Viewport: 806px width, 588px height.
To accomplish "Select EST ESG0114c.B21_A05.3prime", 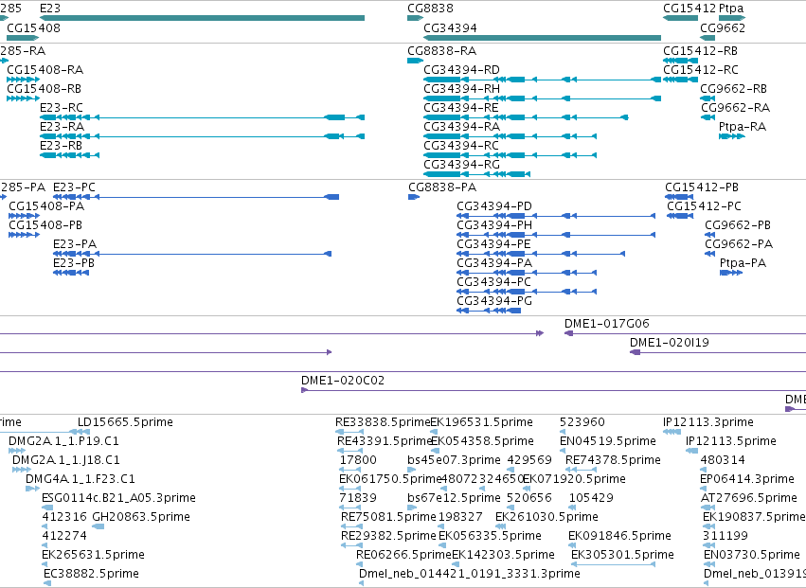I will pyautogui.click(x=47, y=508).
